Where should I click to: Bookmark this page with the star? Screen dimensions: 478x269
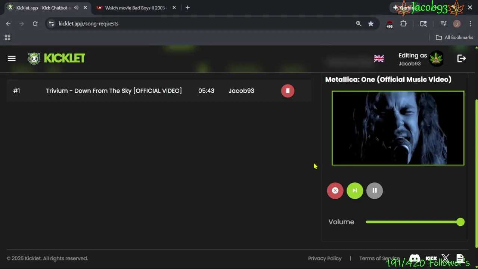tap(370, 24)
